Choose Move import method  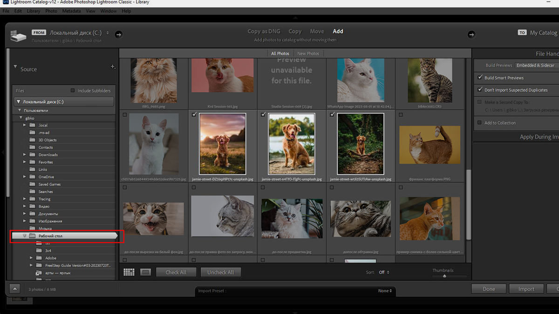[317, 32]
